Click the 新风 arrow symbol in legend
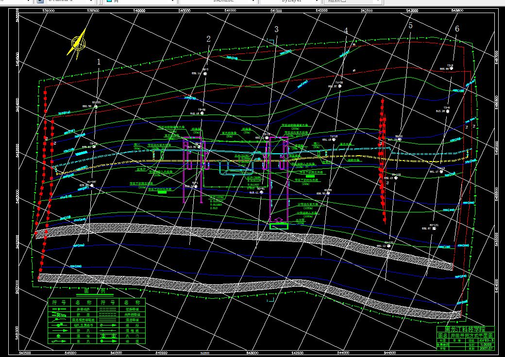Image resolution: width=505 pixels, height=357 pixels. [x=60, y=331]
